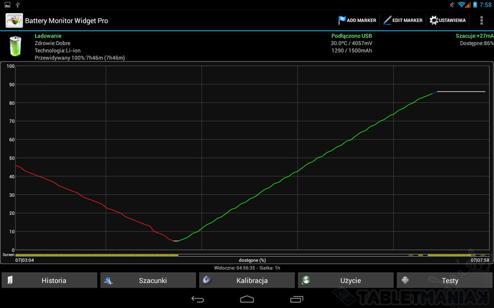494x308 pixels.
Task: Tap the yellow Screen activity bar
Action: click(97, 255)
